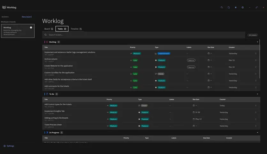Screen dimensions: 267x154
Task: Open the row menu for Archive column
Action: 256,60
